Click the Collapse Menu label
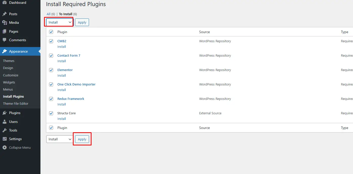The height and width of the screenshot is (174, 353). 20,147
